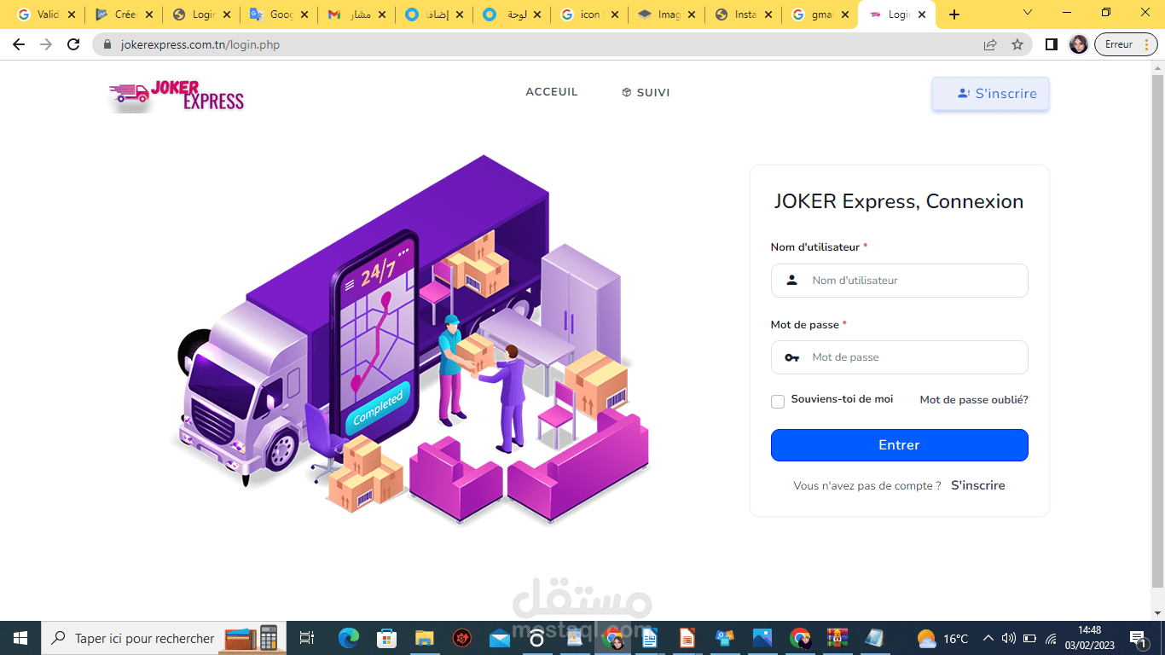Open Microsoft Store from the taskbar

coord(386,638)
